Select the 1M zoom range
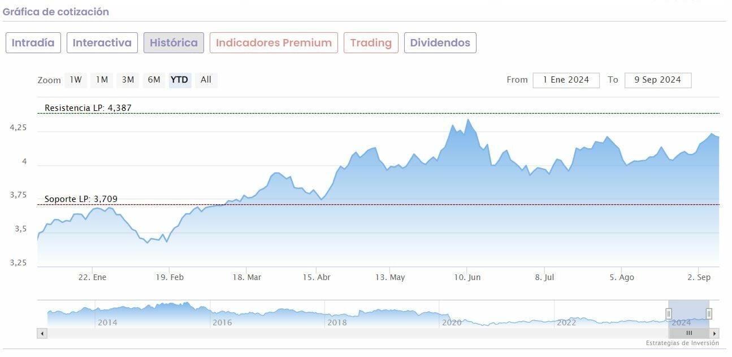The height and width of the screenshot is (357, 732). (102, 80)
